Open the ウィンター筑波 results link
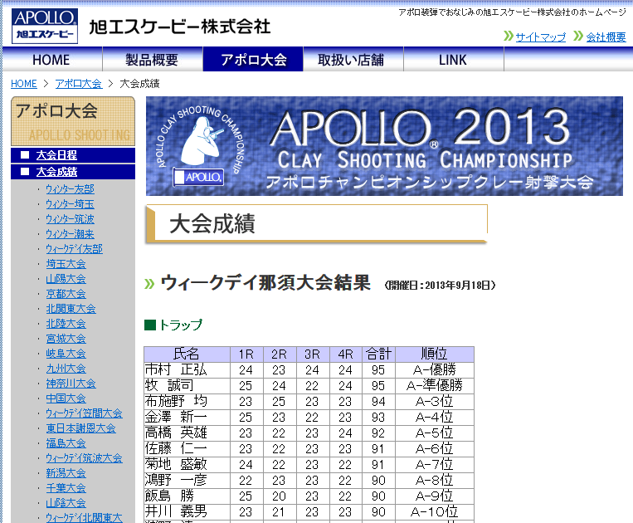Image resolution: width=633 pixels, height=523 pixels. pos(70,219)
